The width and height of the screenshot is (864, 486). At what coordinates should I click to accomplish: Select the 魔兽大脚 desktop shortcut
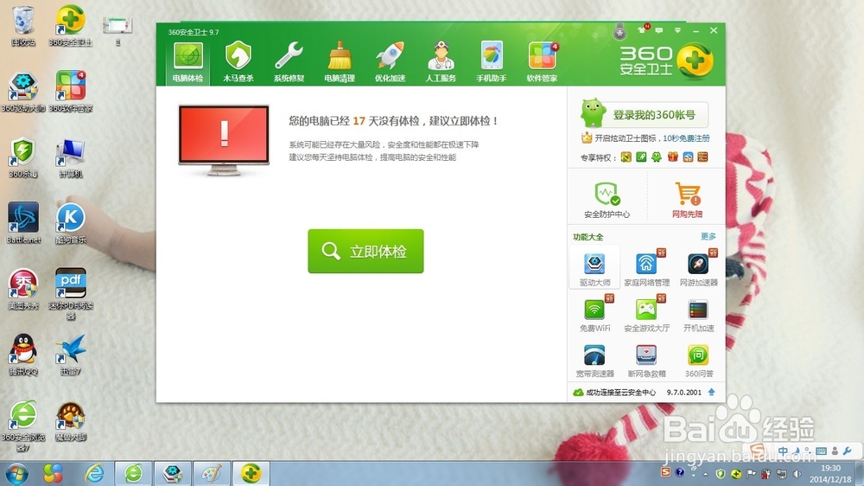tap(71, 422)
